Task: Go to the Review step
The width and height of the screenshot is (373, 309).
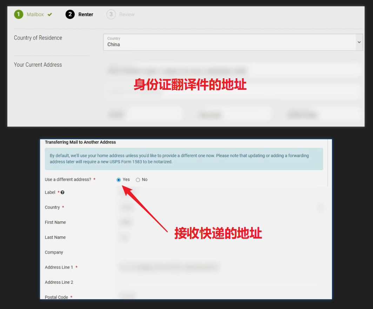Action: [x=127, y=14]
